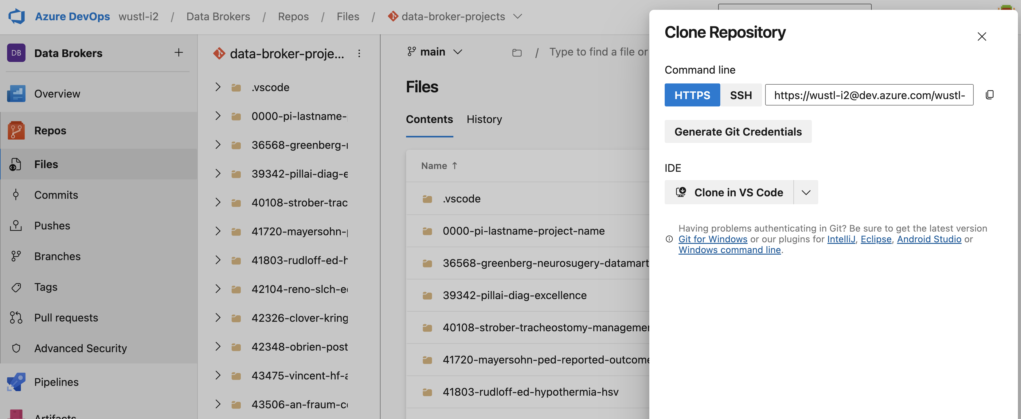Expand the 42326-clover-kring tree folder

[x=217, y=317]
